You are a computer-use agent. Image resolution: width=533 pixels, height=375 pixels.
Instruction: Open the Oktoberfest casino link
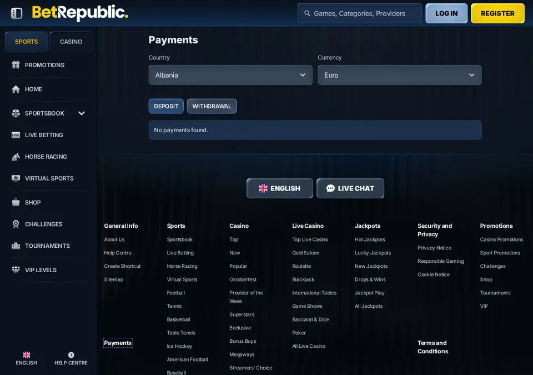(243, 279)
